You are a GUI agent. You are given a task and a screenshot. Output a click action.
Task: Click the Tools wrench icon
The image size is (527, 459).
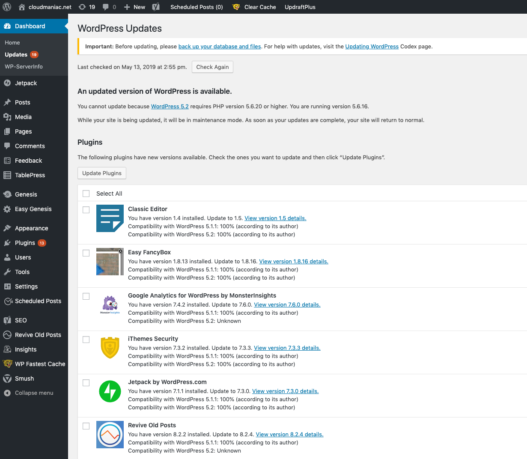point(7,272)
